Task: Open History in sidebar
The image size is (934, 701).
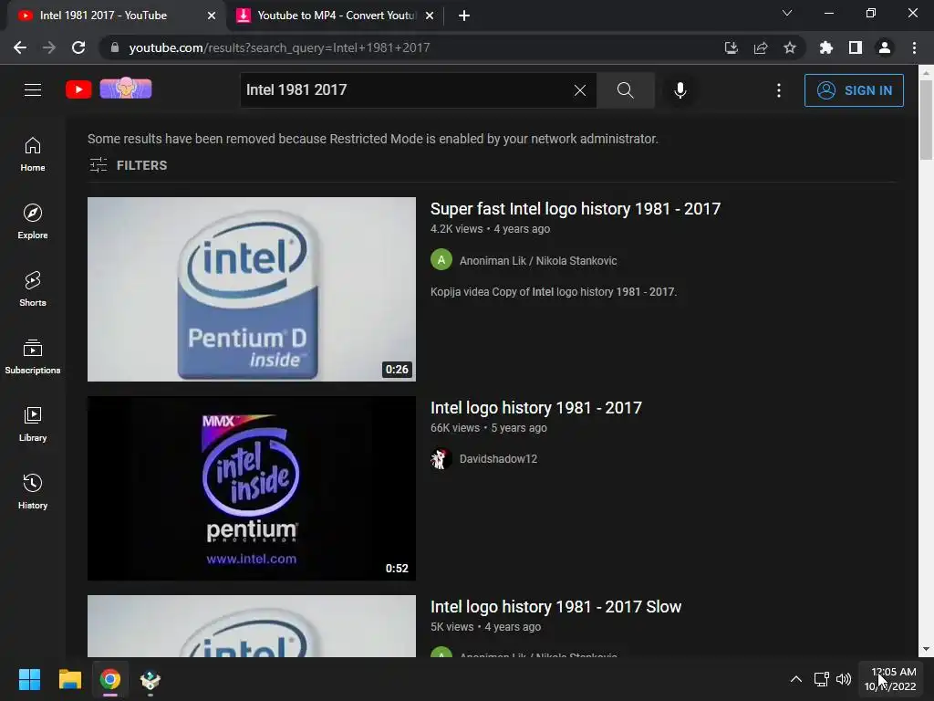Action: coord(33,491)
